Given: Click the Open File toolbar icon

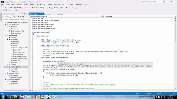Looking at the screenshot, I should tap(15, 7).
